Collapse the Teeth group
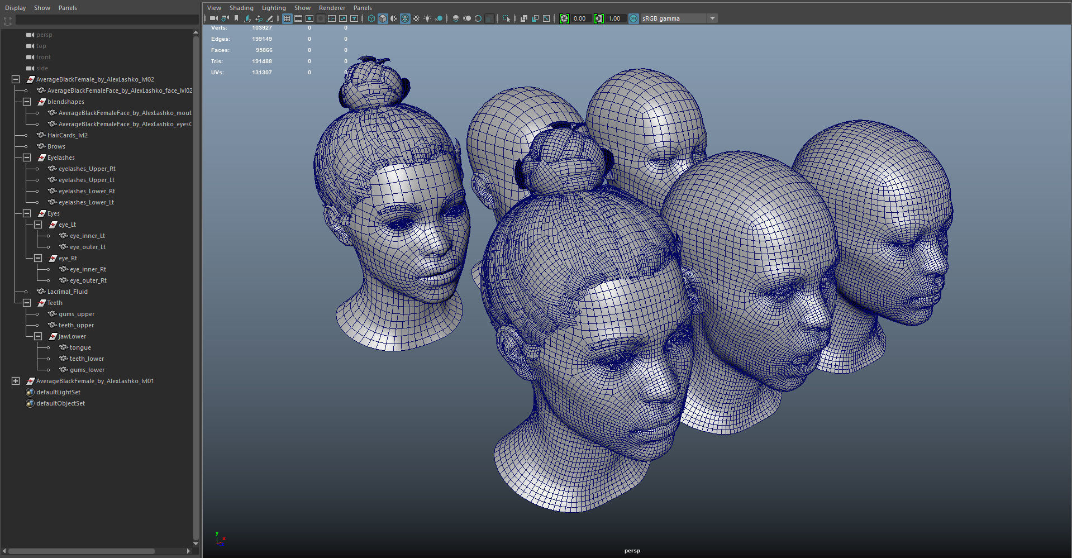Screen dimensions: 1072x558 pyautogui.click(x=27, y=303)
